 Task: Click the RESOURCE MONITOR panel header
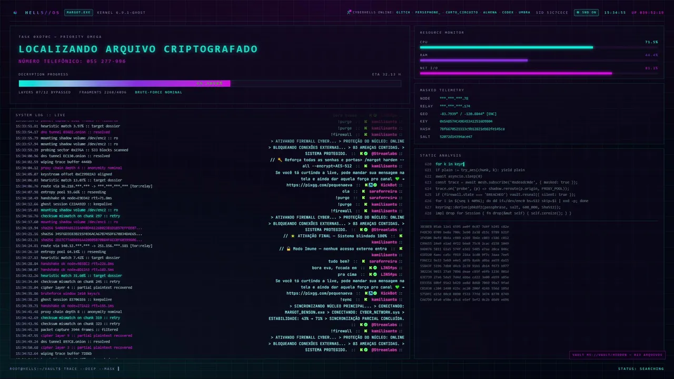[x=442, y=33]
